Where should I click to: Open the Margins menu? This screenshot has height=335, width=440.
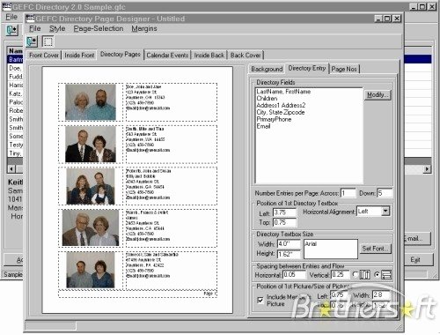click(144, 28)
